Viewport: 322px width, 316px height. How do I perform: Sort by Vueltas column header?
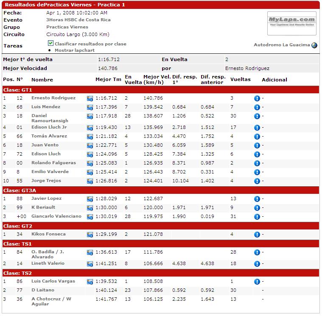coord(240,79)
